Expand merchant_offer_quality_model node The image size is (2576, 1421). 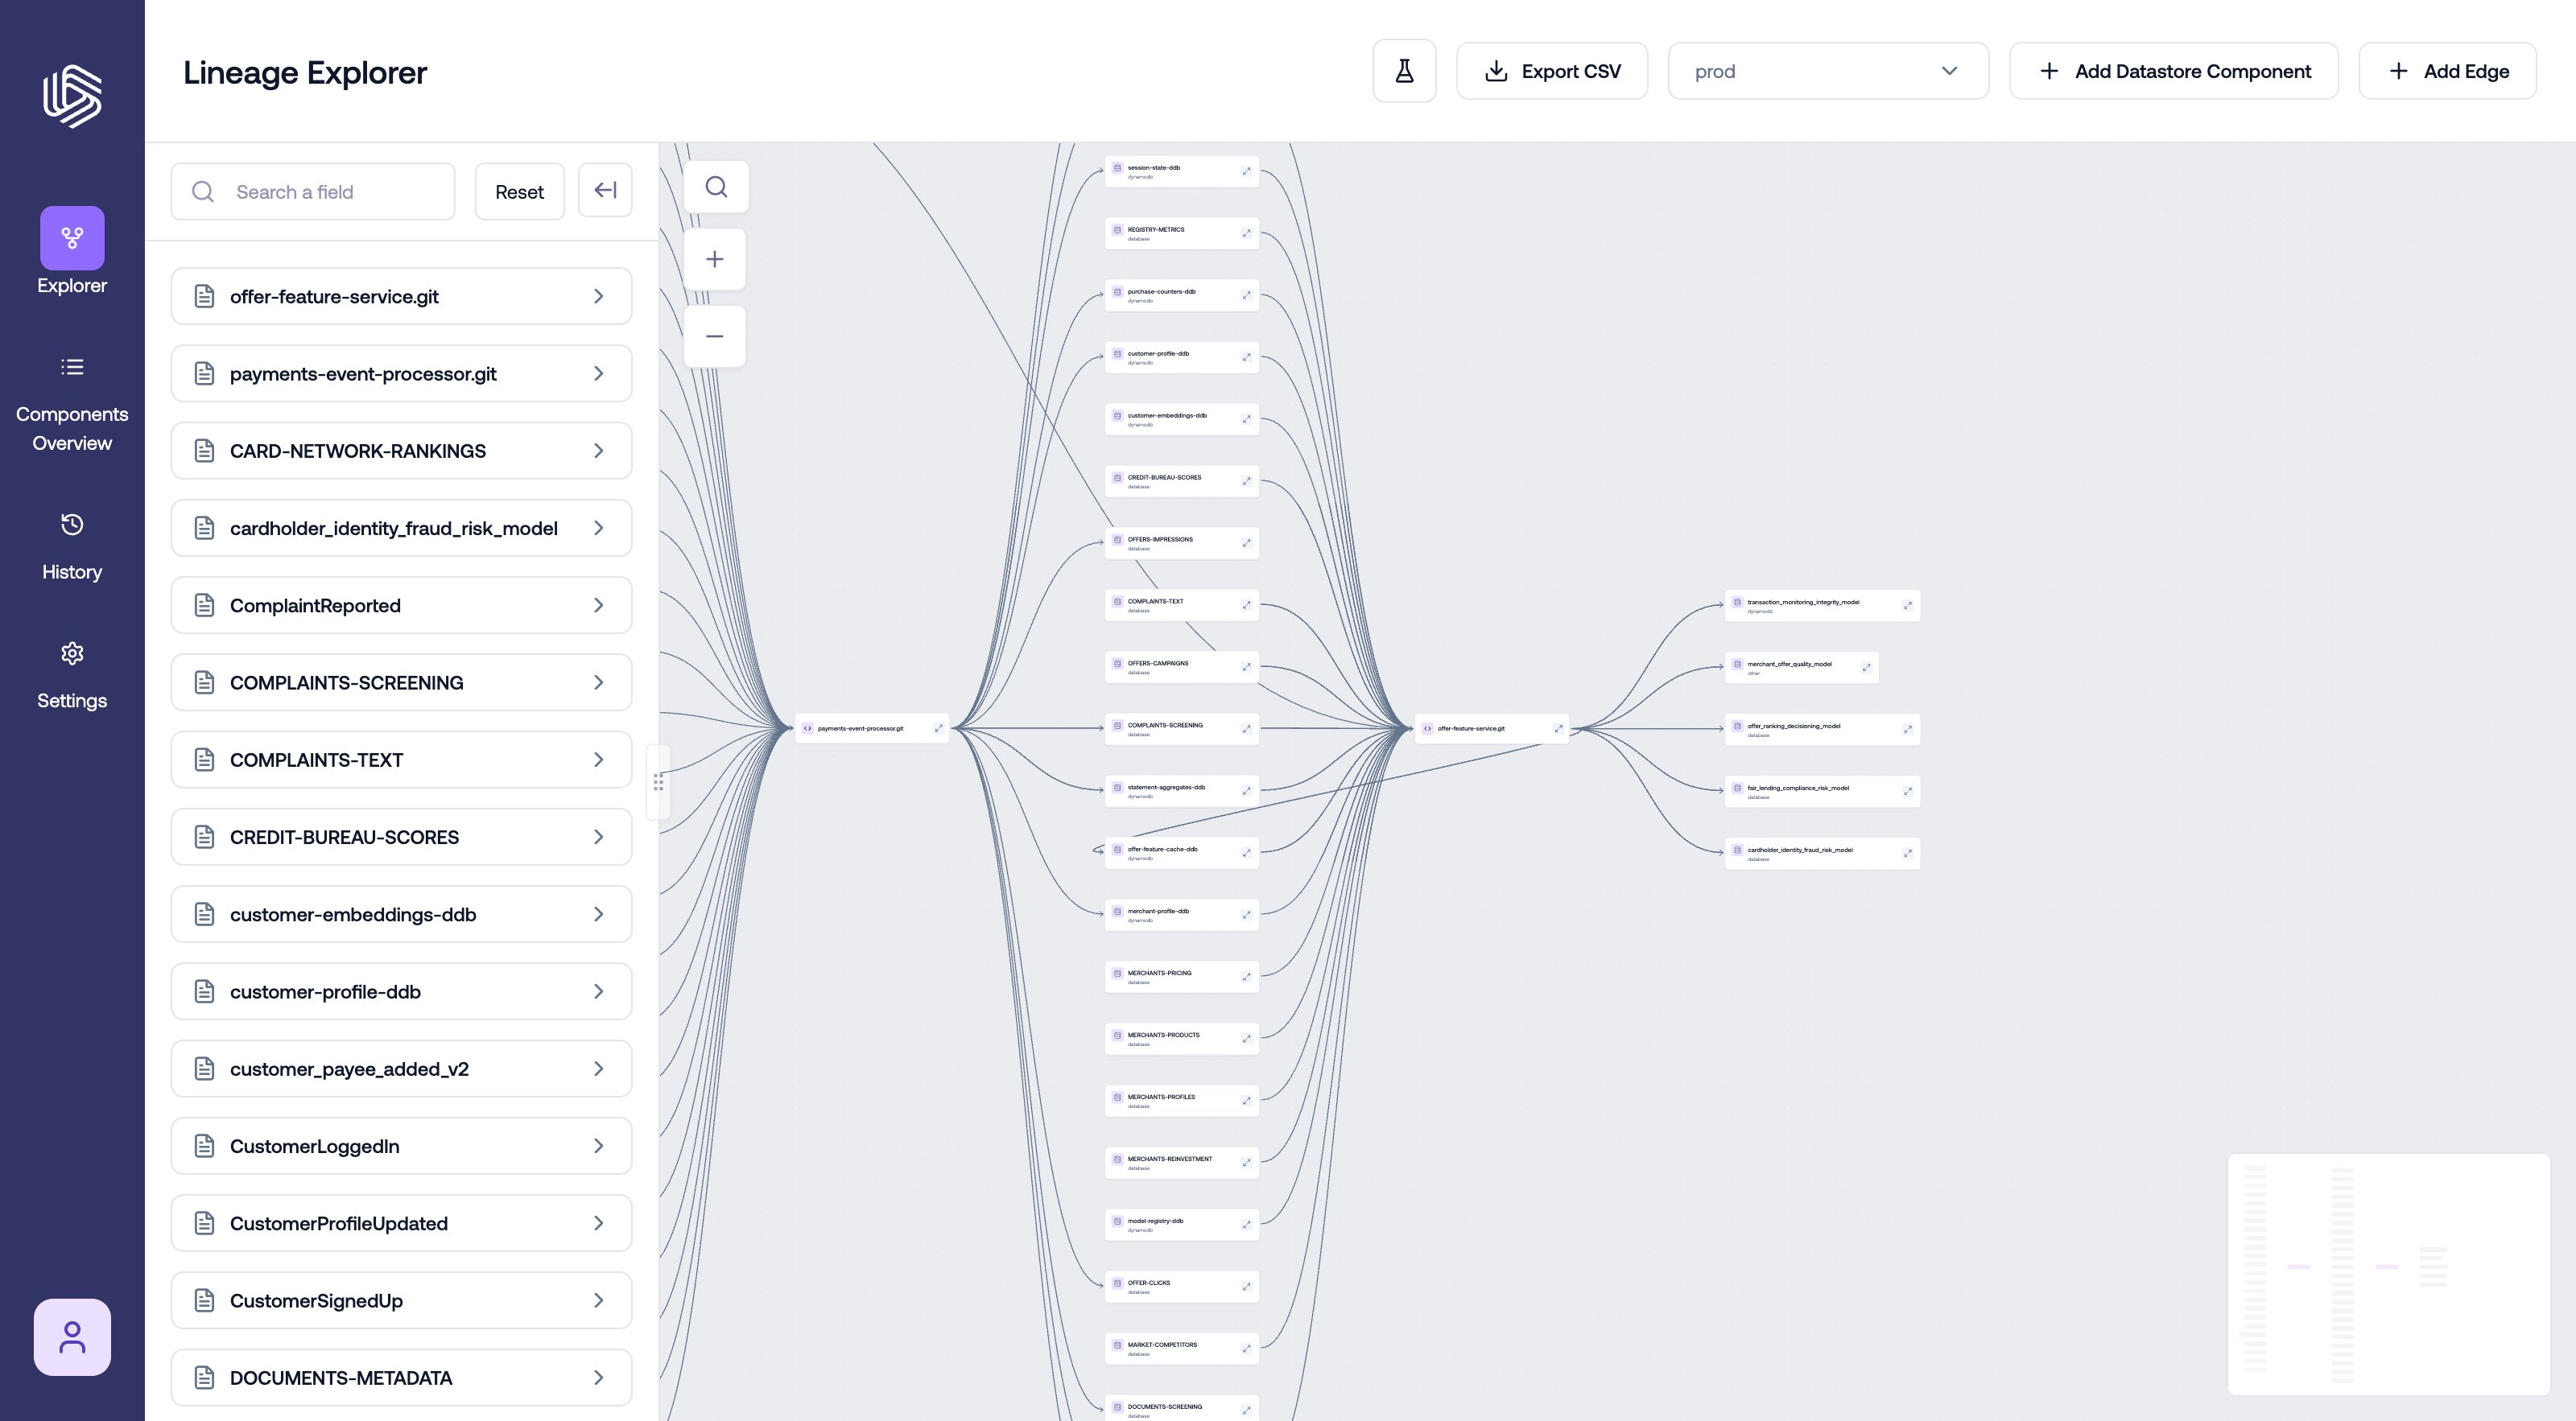[1866, 668]
